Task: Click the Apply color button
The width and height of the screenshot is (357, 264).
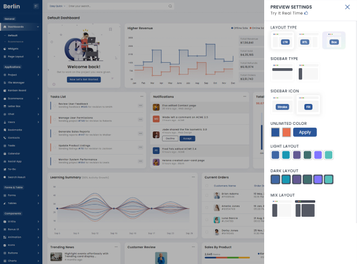Action: tap(304, 132)
